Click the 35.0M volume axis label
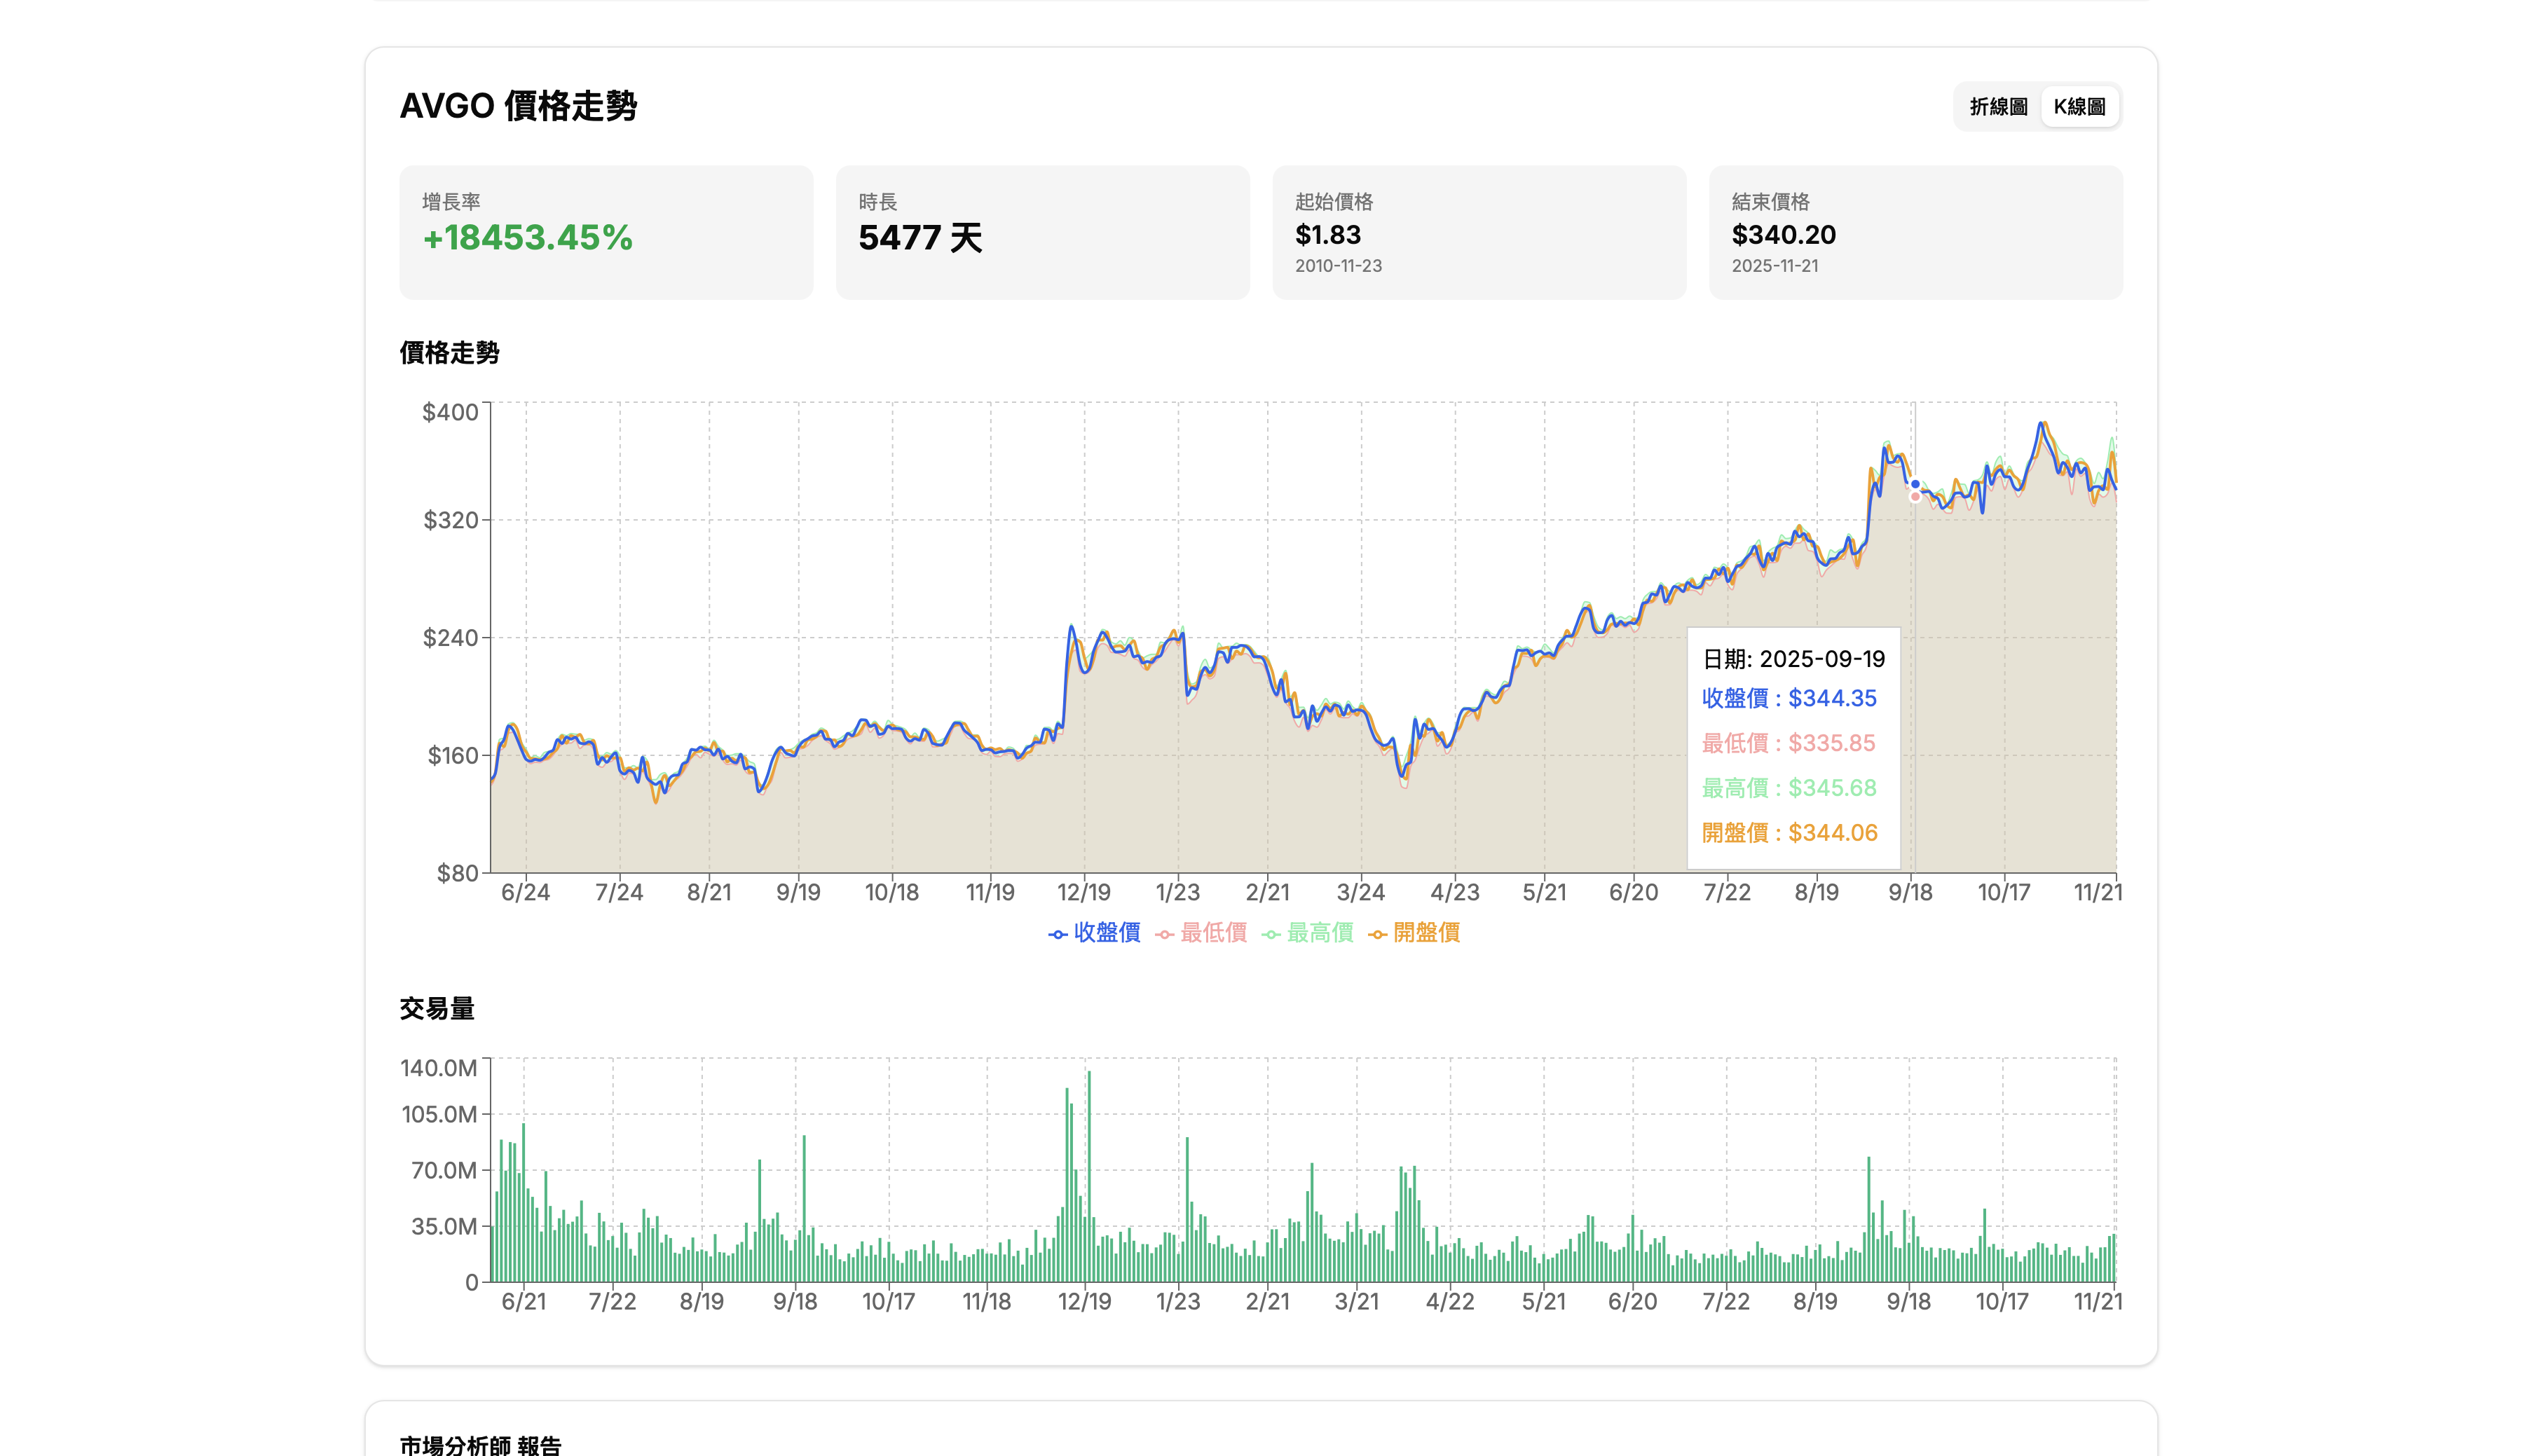 (x=444, y=1226)
